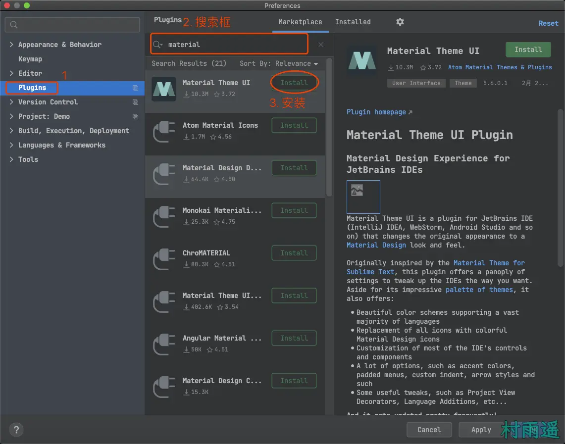Expand the Build, Execution, Deployment node
This screenshot has height=444, width=565.
(x=11, y=131)
